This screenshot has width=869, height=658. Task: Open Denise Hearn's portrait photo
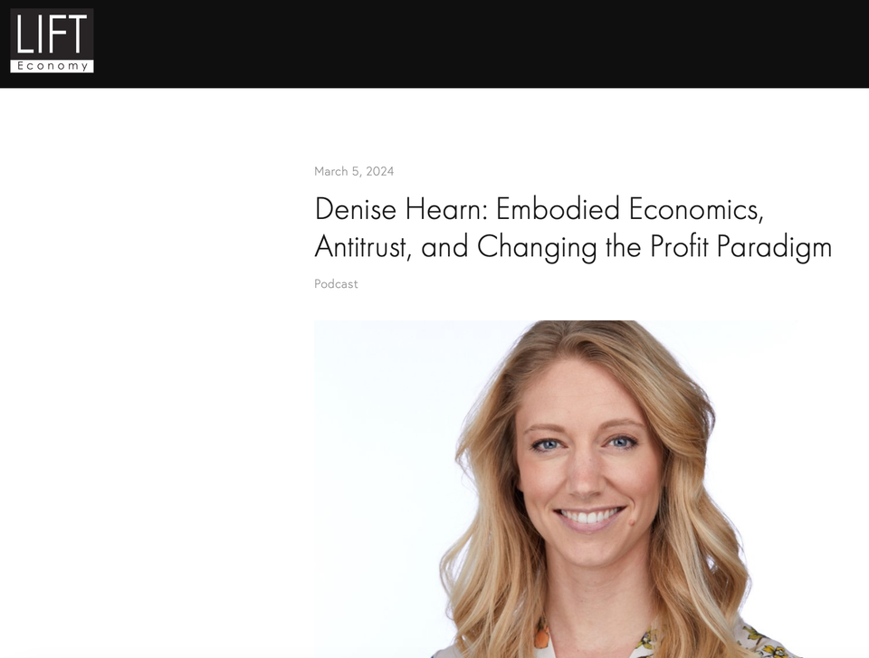click(556, 489)
